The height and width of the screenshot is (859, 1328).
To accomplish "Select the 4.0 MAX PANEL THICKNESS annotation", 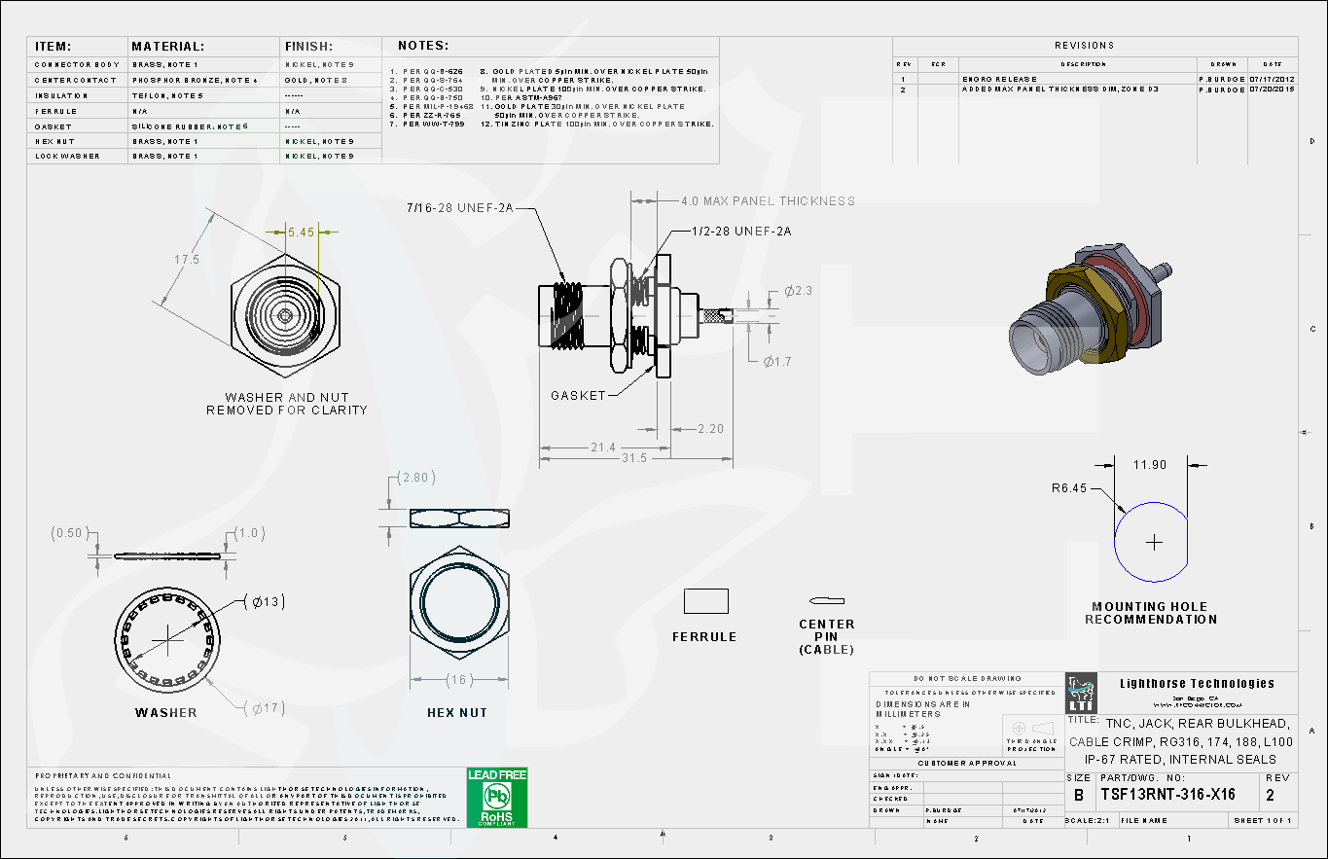I will point(768,201).
